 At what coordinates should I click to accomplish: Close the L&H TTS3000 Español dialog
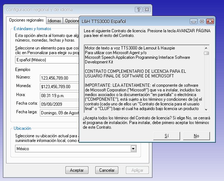(x=210, y=22)
